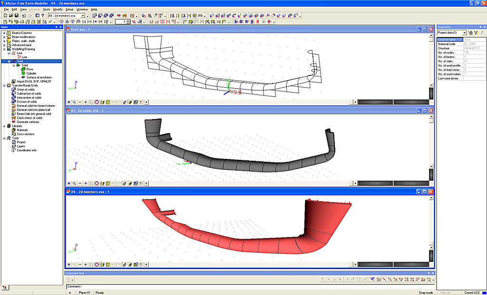Click the Open file folder icon
487x295 pixels.
click(x=11, y=16)
